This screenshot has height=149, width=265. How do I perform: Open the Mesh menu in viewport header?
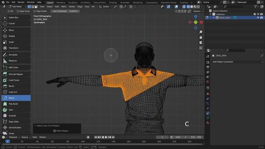pyautogui.click(x=64, y=7)
